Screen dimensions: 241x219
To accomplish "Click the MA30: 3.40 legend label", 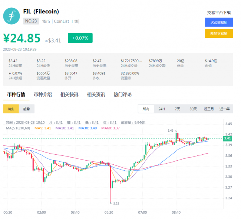I will [x=88, y=128].
